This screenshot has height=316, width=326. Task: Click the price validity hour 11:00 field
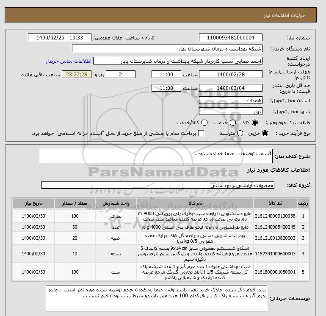tap(166, 88)
